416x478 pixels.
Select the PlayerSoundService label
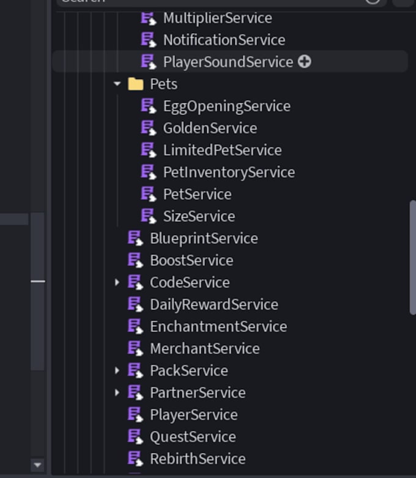pos(228,62)
